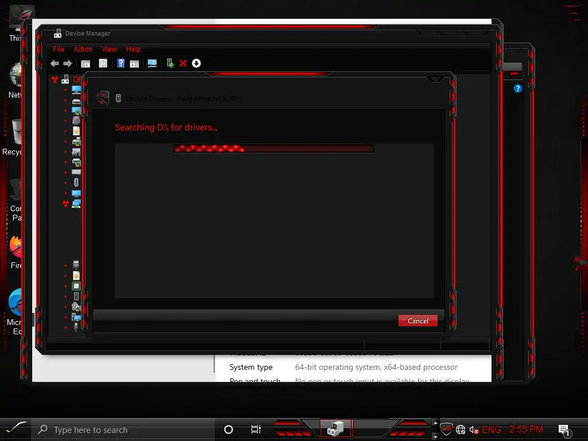
Task: Select the root computer node icon
Action: tap(65, 79)
